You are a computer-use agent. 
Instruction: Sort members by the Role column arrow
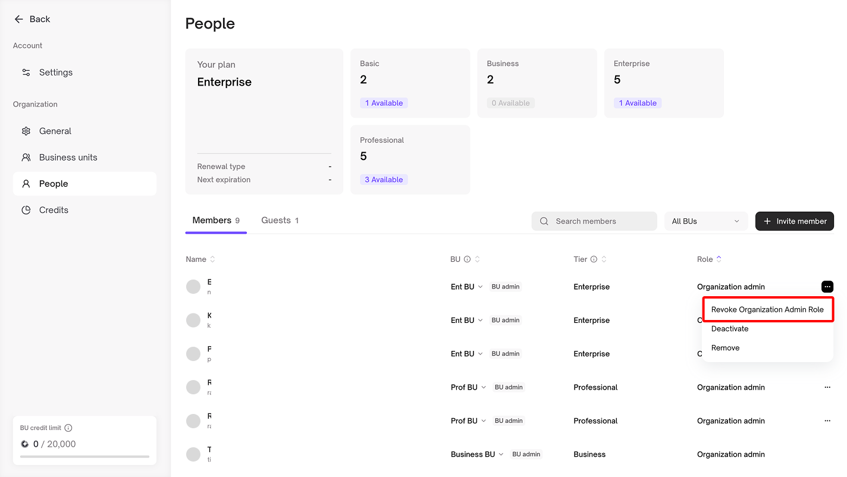(719, 259)
